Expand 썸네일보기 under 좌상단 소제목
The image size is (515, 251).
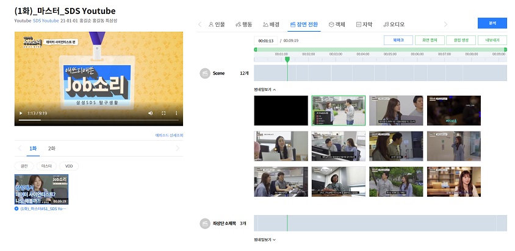(265, 239)
